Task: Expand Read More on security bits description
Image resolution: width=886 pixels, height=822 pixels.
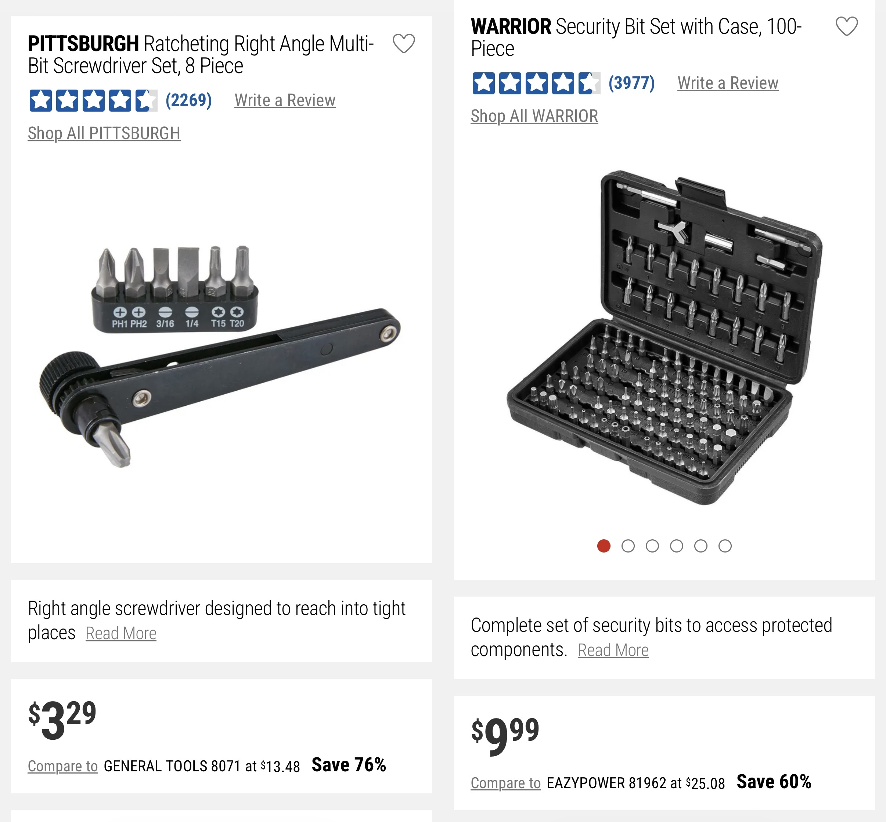Action: coord(613,650)
